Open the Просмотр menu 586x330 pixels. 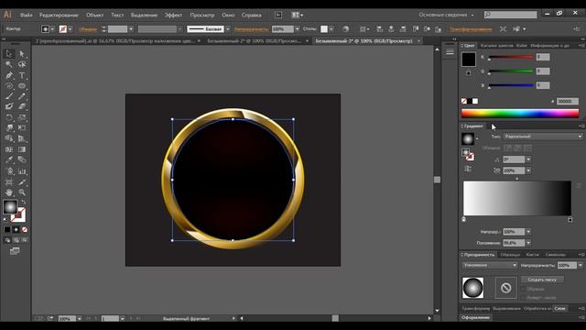[x=202, y=15]
